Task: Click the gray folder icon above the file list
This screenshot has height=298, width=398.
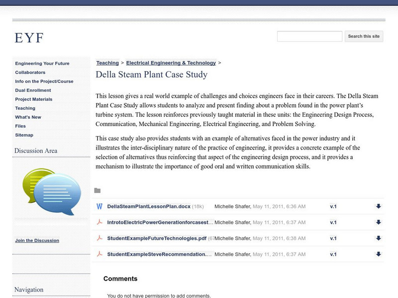Action: pos(98,190)
